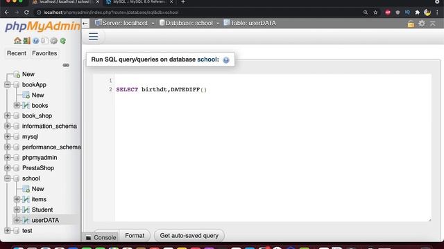Click the school link in query heading
The image size is (444, 249).
click(x=207, y=59)
